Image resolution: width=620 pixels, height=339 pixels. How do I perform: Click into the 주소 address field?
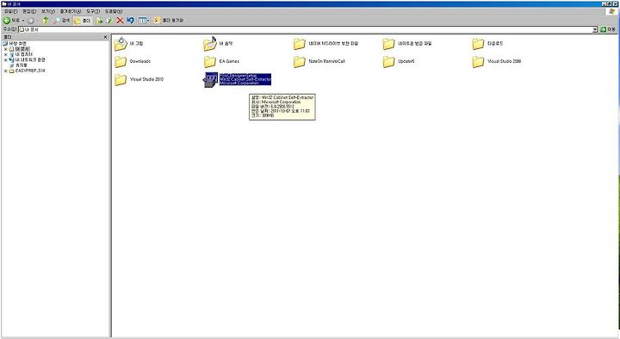click(305, 29)
